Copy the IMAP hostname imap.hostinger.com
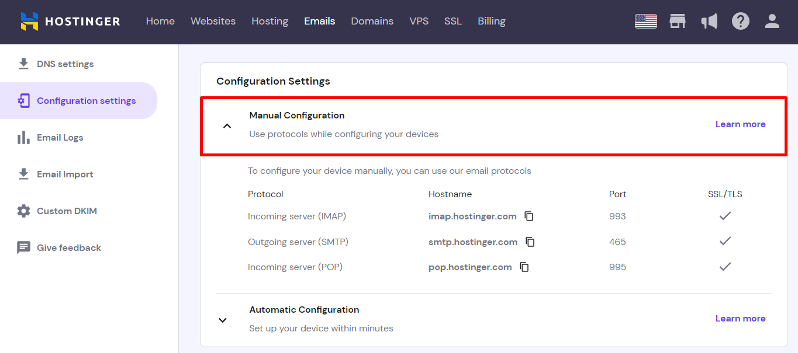 point(529,216)
